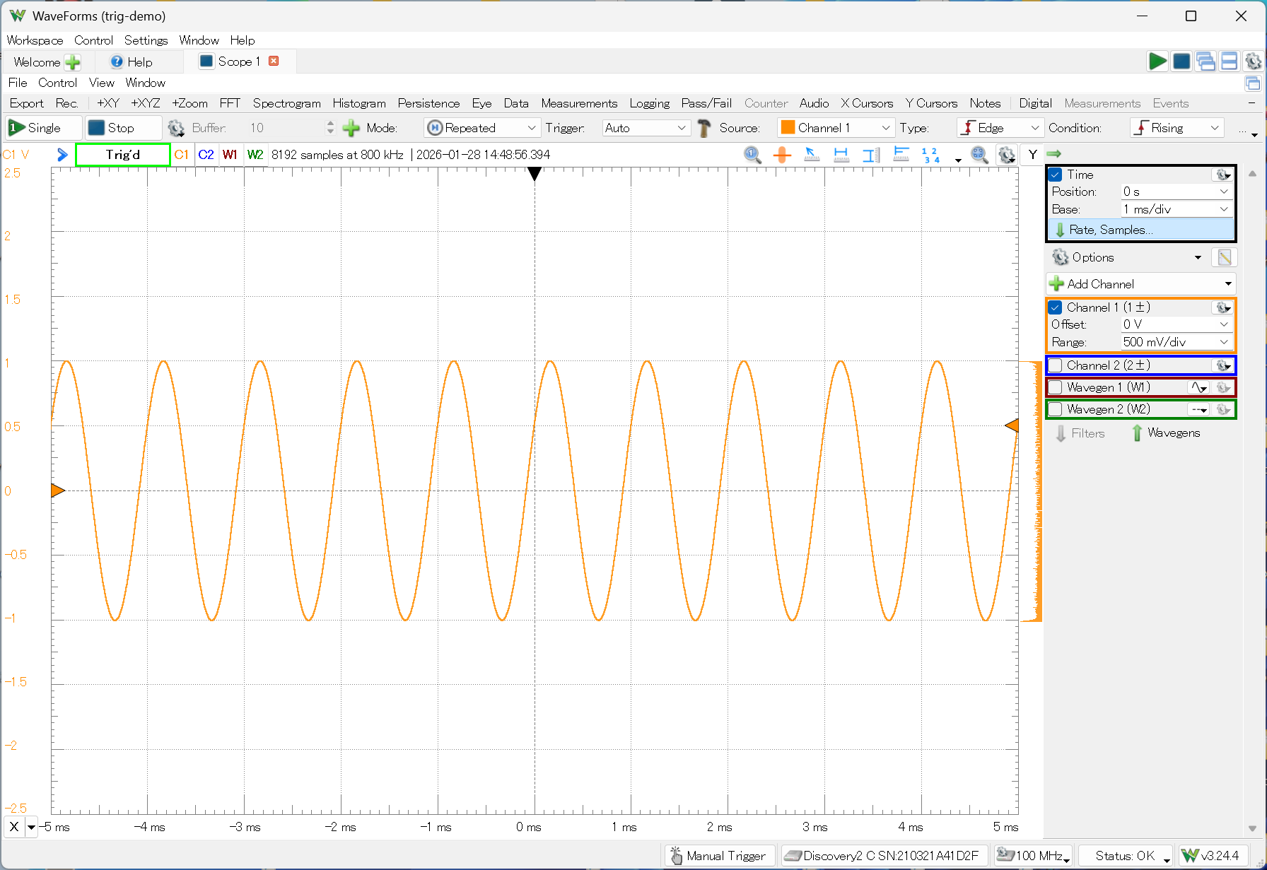Open the FFT view menu item
Screen dimensions: 1267x870
click(230, 103)
